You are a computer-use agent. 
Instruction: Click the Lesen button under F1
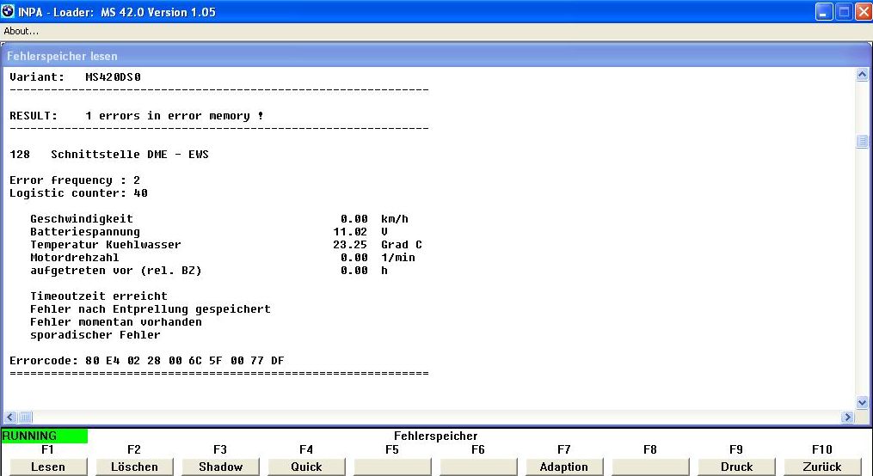[x=48, y=467]
